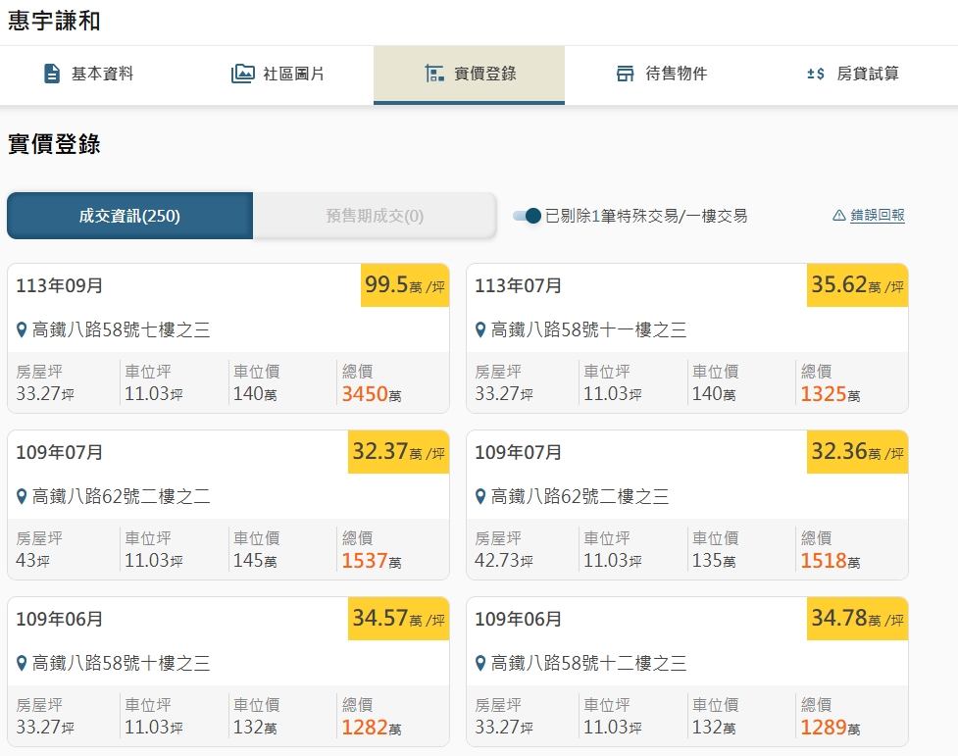Open the 房貸試算 tab
Image resolution: width=958 pixels, height=756 pixels.
853,75
